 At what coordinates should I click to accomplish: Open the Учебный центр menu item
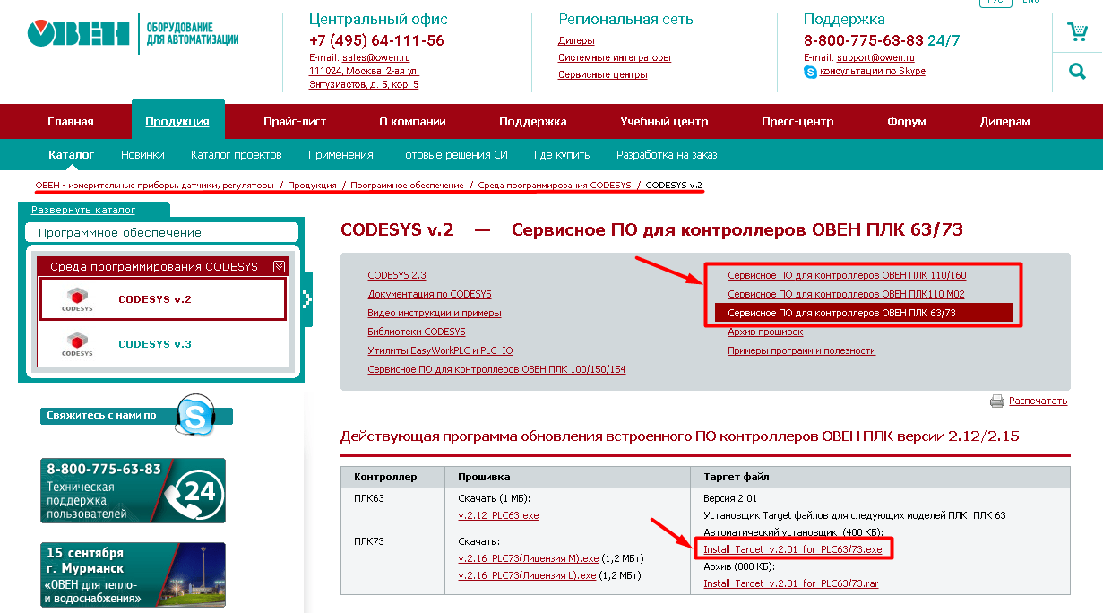coord(664,122)
